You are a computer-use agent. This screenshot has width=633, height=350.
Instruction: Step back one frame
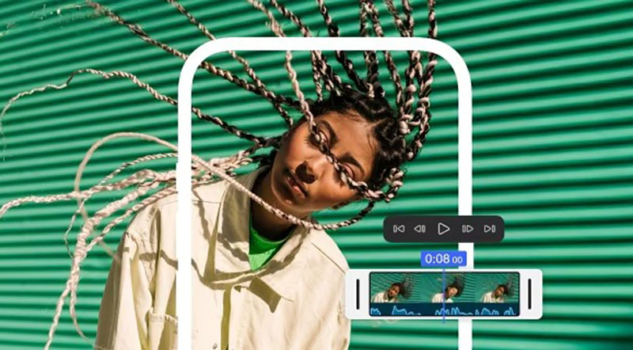tap(420, 229)
